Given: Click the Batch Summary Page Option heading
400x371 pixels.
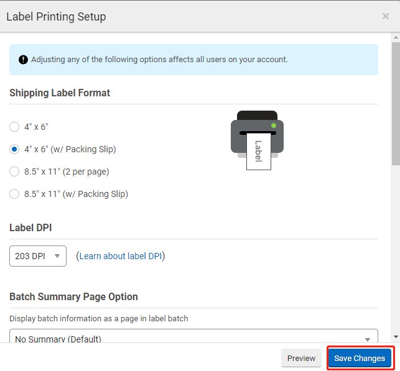Looking at the screenshot, I should point(73,296).
